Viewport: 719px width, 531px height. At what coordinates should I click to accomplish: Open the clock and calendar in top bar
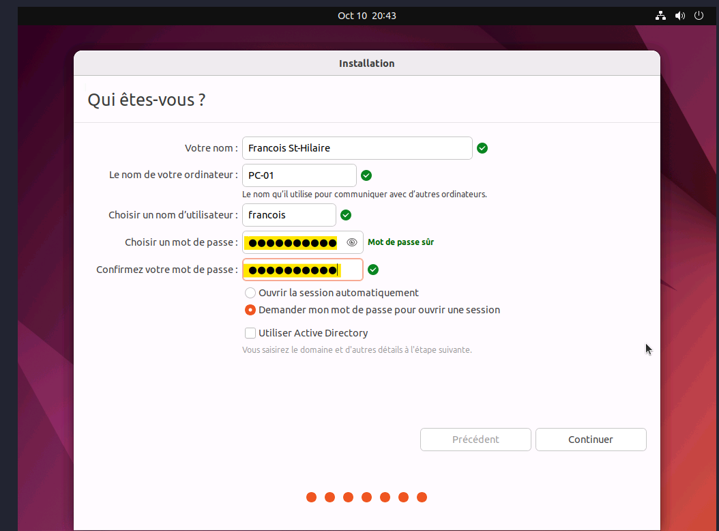(x=366, y=16)
